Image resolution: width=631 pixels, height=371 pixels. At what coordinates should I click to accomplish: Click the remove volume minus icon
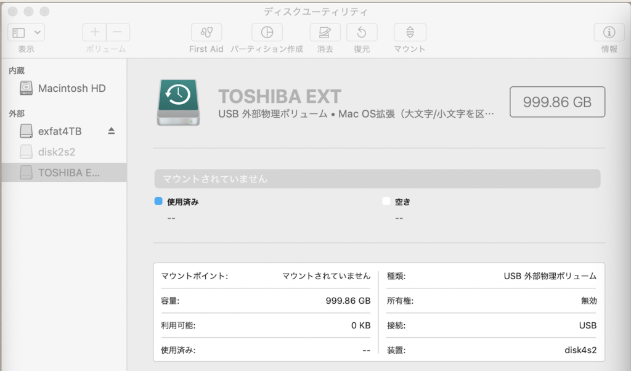[x=118, y=32]
